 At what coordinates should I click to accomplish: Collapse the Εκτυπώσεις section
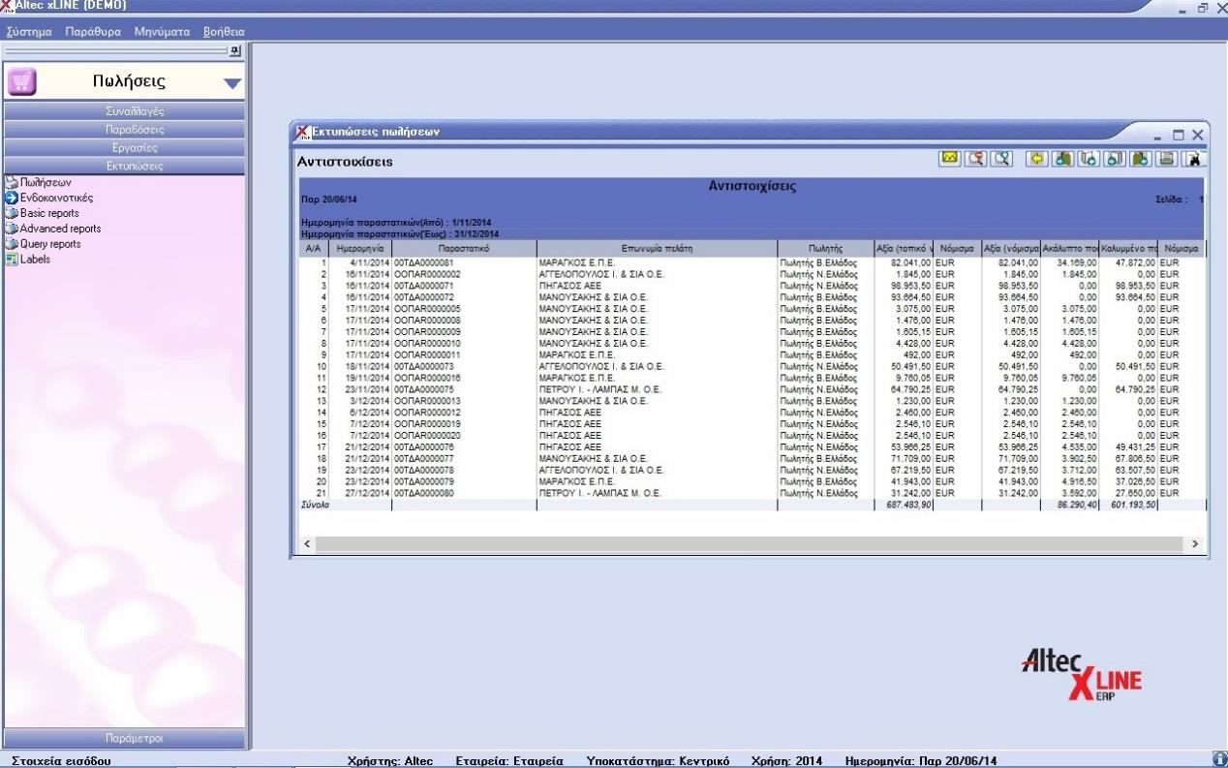(x=125, y=167)
